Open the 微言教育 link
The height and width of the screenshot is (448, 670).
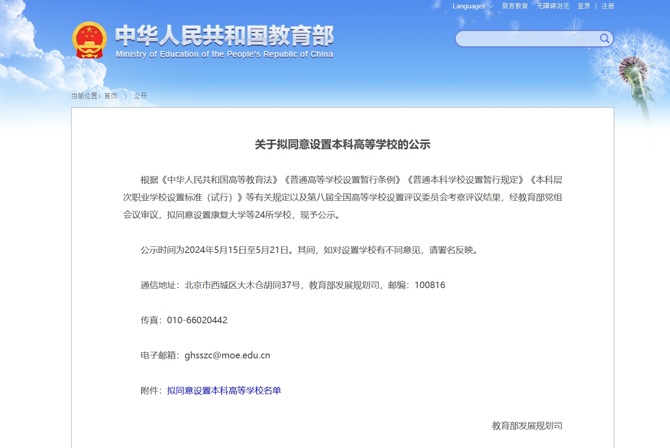coord(515,6)
